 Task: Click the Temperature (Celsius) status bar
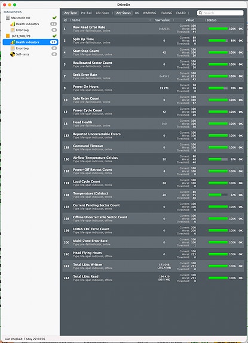pyautogui.click(x=218, y=195)
